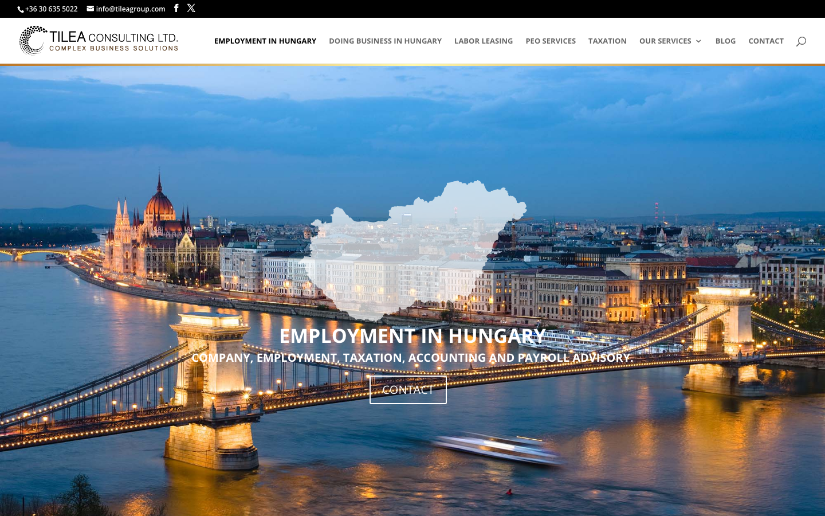Expand the Our Services dropdown arrow
The image size is (825, 516).
tap(698, 41)
